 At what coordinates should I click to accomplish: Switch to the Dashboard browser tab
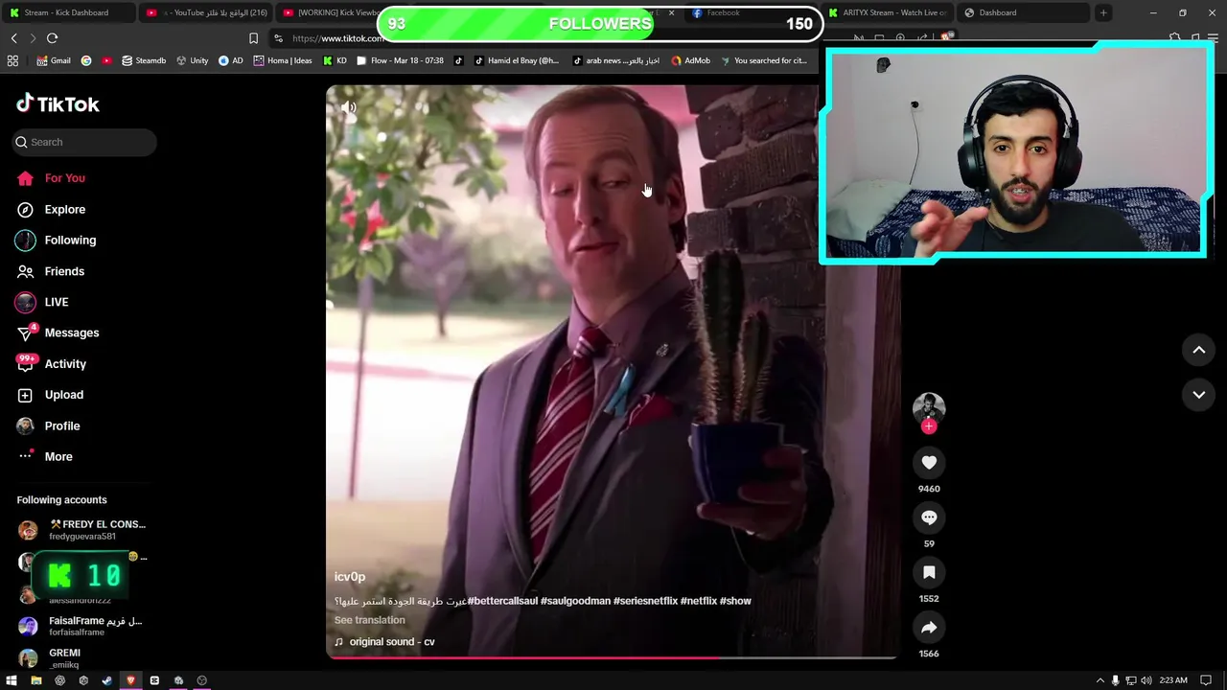1024,12
